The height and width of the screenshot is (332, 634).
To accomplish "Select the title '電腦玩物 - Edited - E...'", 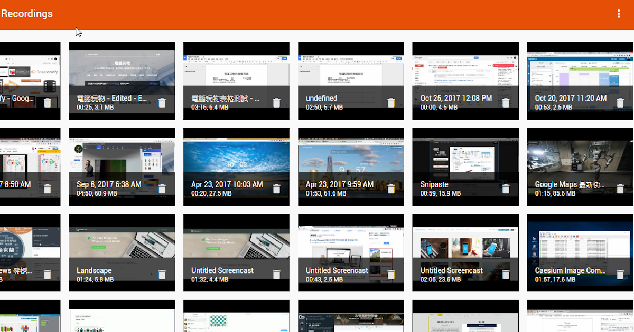I will (112, 99).
